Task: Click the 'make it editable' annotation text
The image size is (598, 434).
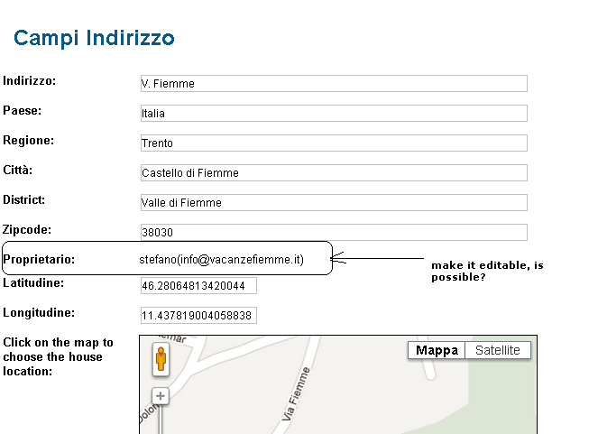Action: coord(487,271)
